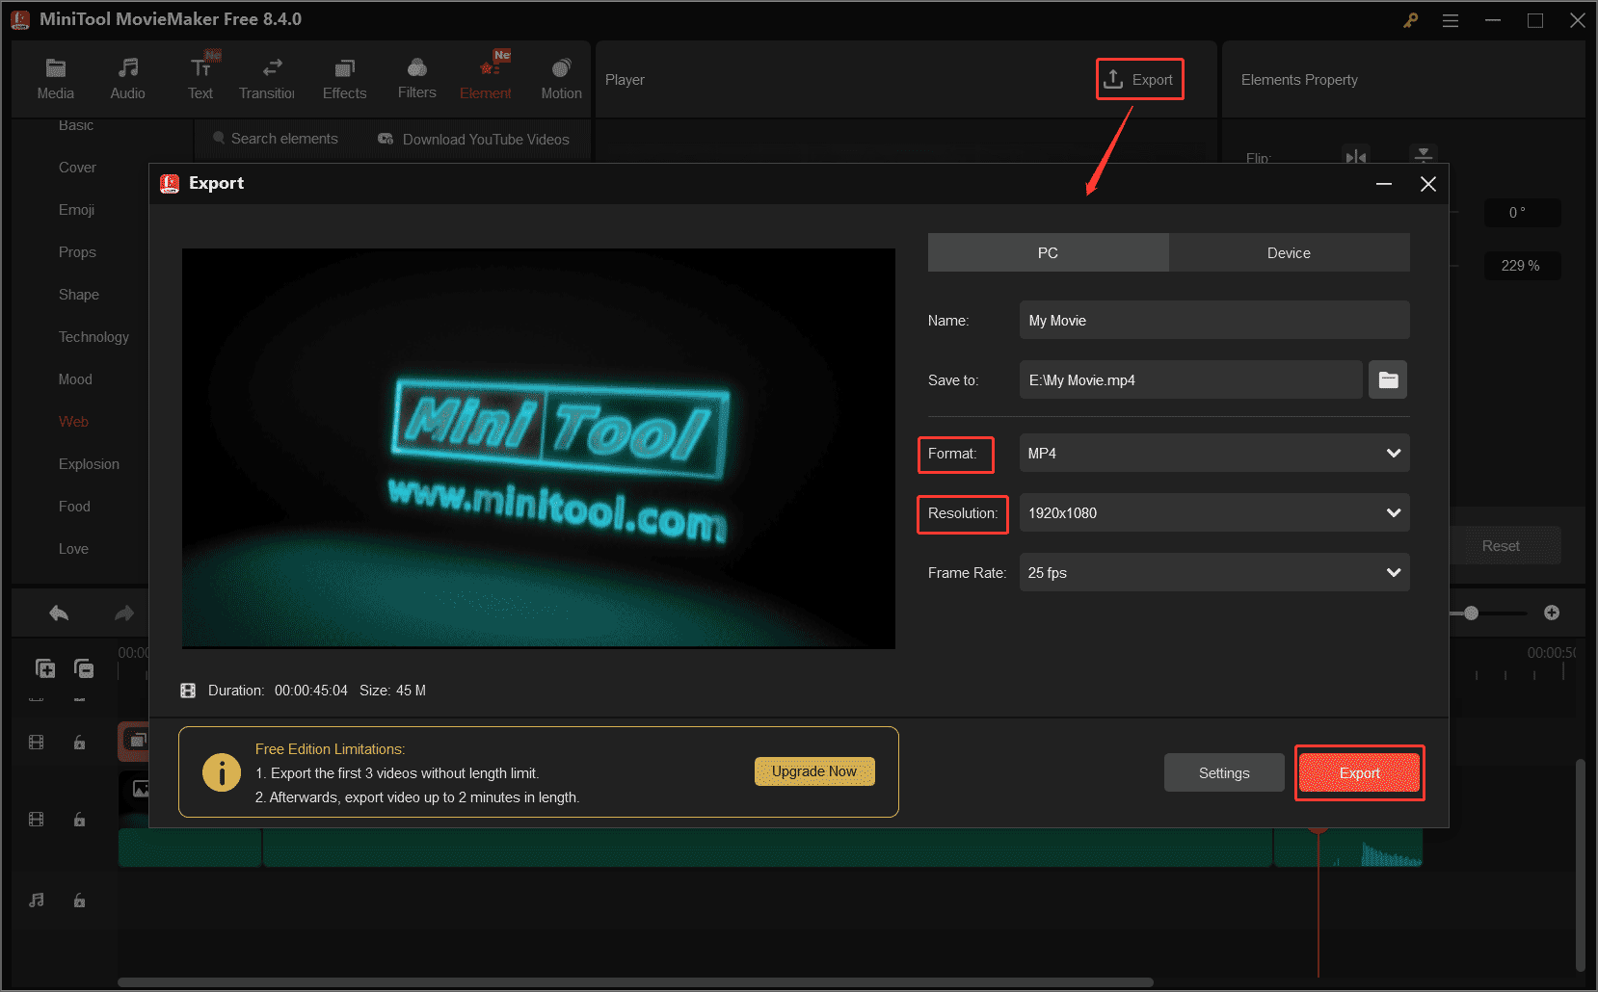Click the Upgrade Now button
The image size is (1598, 992).
pyautogui.click(x=814, y=770)
